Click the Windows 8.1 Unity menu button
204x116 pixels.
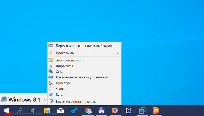coord(23,99)
